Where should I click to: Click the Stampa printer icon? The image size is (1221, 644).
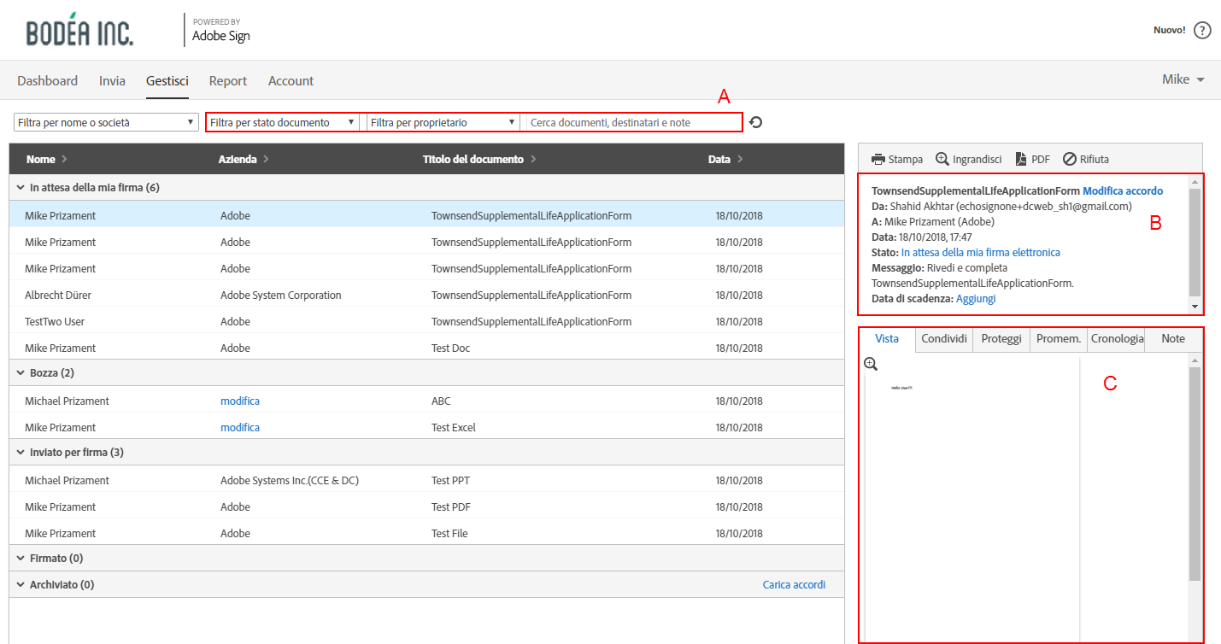pos(878,159)
